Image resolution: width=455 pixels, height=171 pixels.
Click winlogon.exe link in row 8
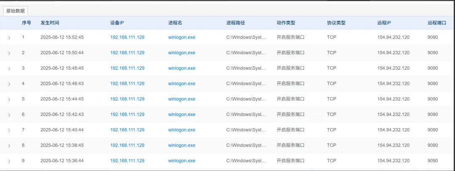(x=182, y=145)
